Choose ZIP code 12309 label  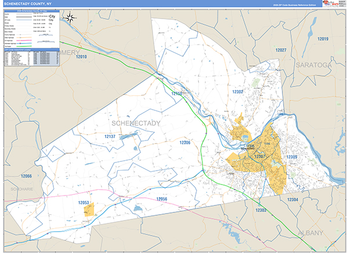click(x=291, y=157)
